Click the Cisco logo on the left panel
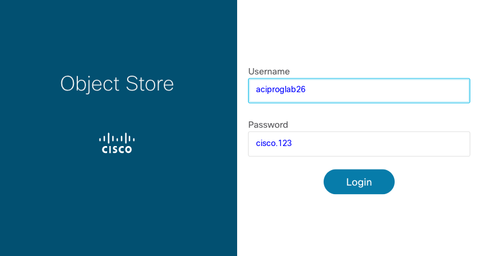The width and height of the screenshot is (480, 256). (x=117, y=143)
